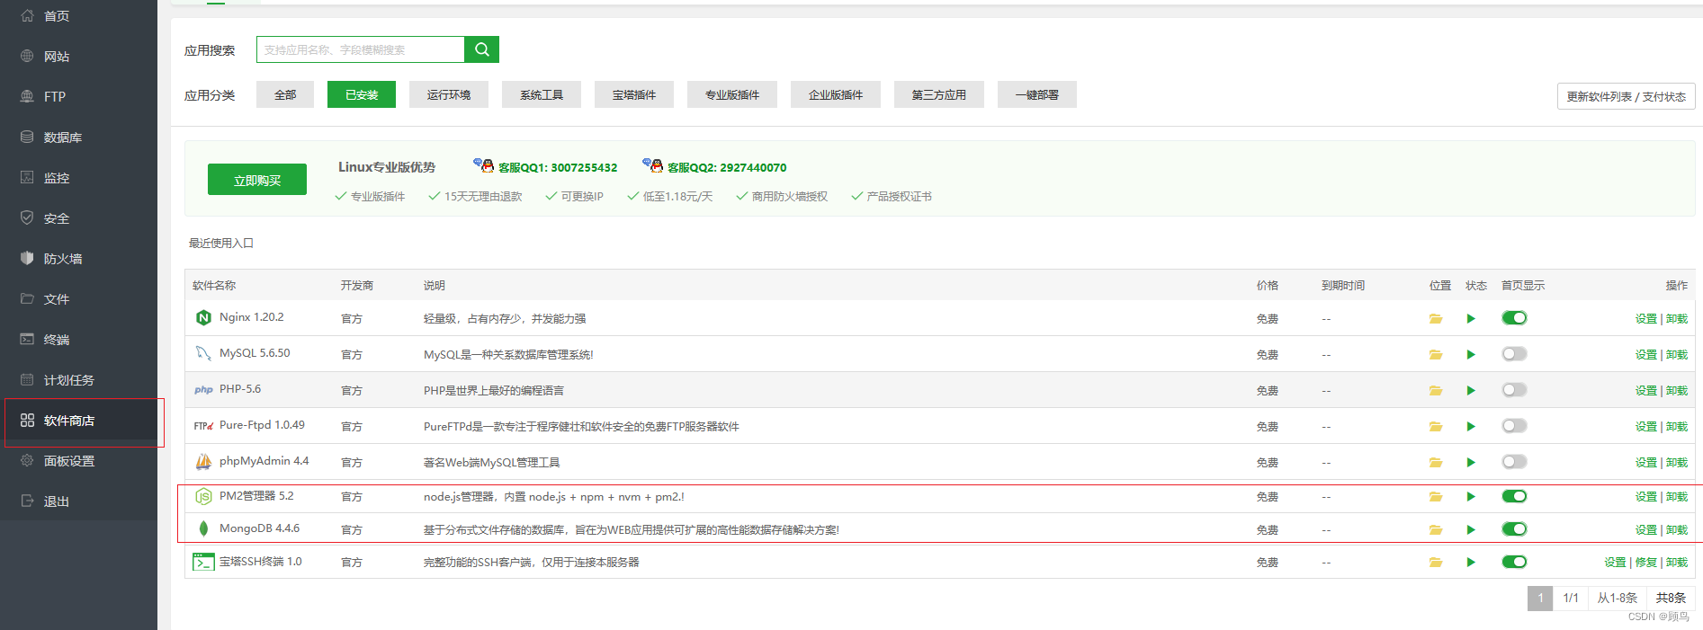
Task: Click 修复 for 宝塔SSH终端
Action: (1645, 563)
